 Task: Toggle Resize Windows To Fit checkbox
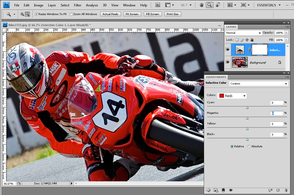pyautogui.click(x=36, y=14)
